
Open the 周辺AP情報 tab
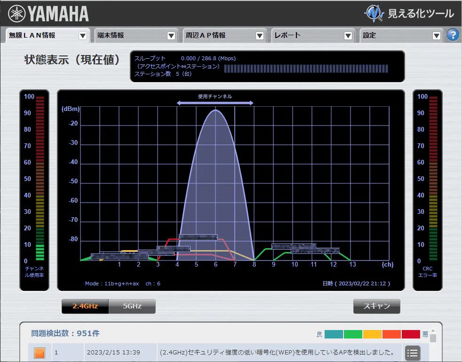click(224, 35)
